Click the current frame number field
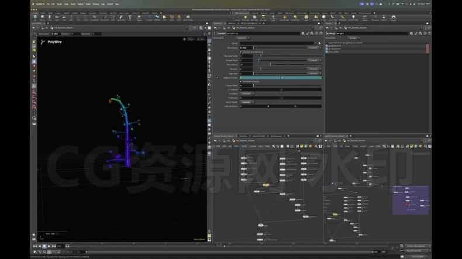Image resolution: width=462 pixels, height=259 pixels. (x=59, y=246)
